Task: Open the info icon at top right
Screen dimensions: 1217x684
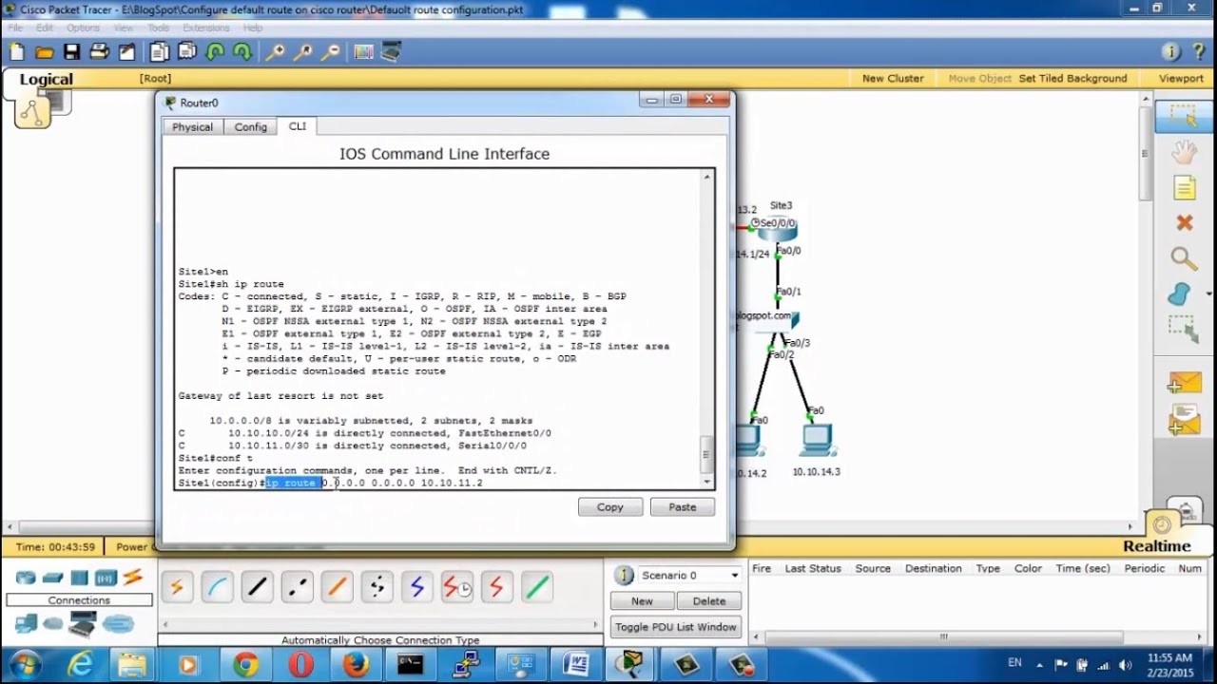Action: (1171, 52)
